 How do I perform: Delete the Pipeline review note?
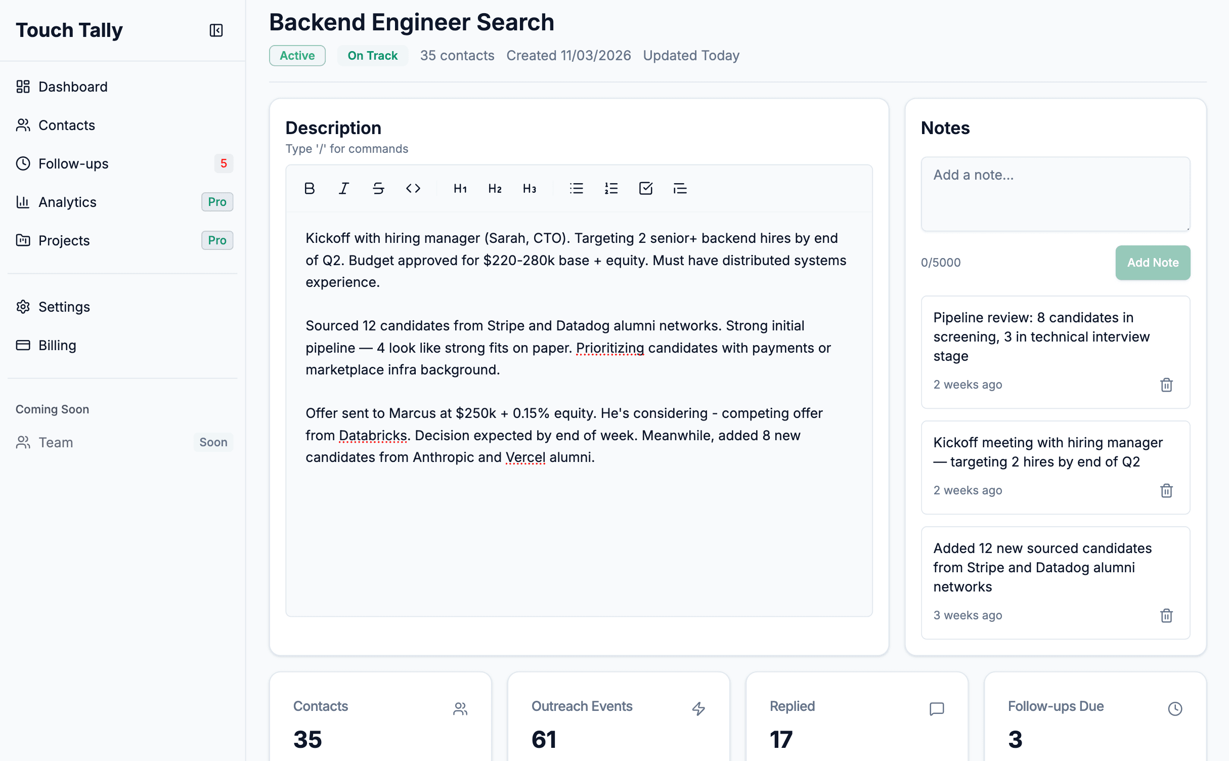coord(1166,385)
